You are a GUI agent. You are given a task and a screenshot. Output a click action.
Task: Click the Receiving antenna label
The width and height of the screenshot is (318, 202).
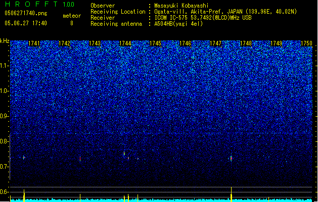tap(116, 24)
